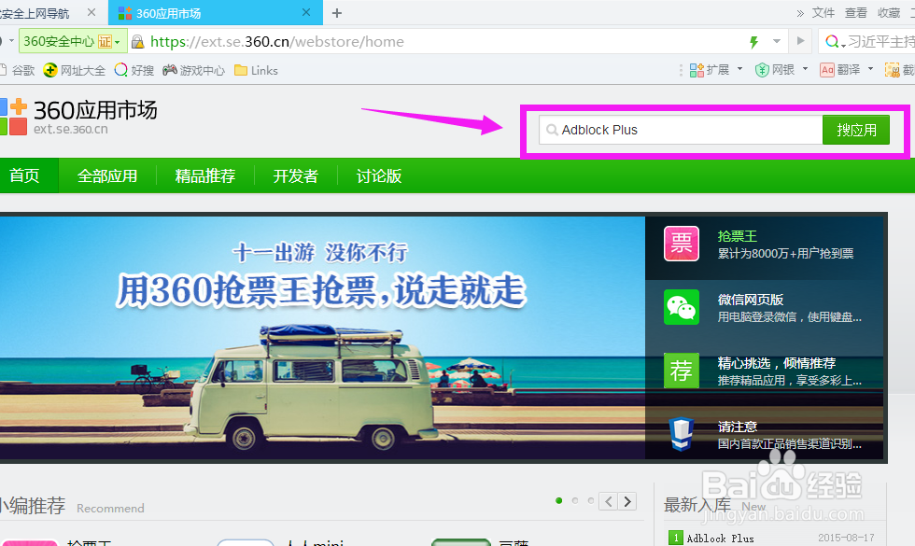Open the 讨论版 navigation tab
This screenshot has width=915, height=546.
(x=379, y=175)
